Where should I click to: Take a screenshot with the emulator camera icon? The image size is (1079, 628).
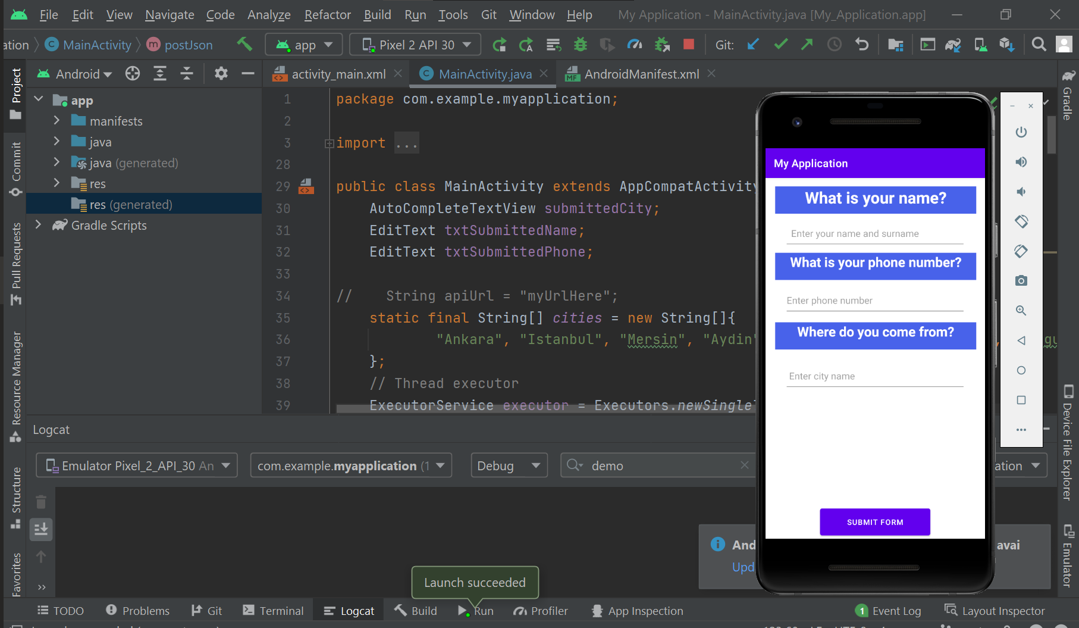click(x=1021, y=280)
